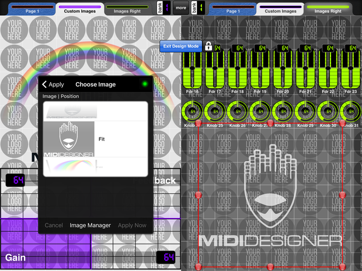Image resolution: width=362 pixels, height=271 pixels.
Task: Select fader Fdr 19
Action: pyautogui.click(x=260, y=69)
